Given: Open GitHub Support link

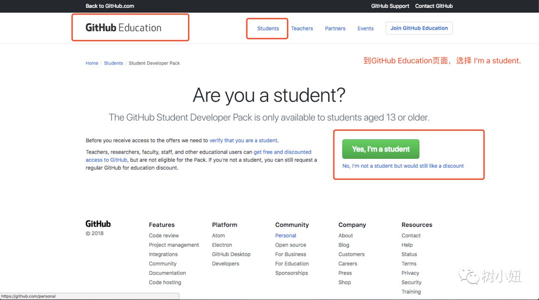Looking at the screenshot, I should pos(390,6).
